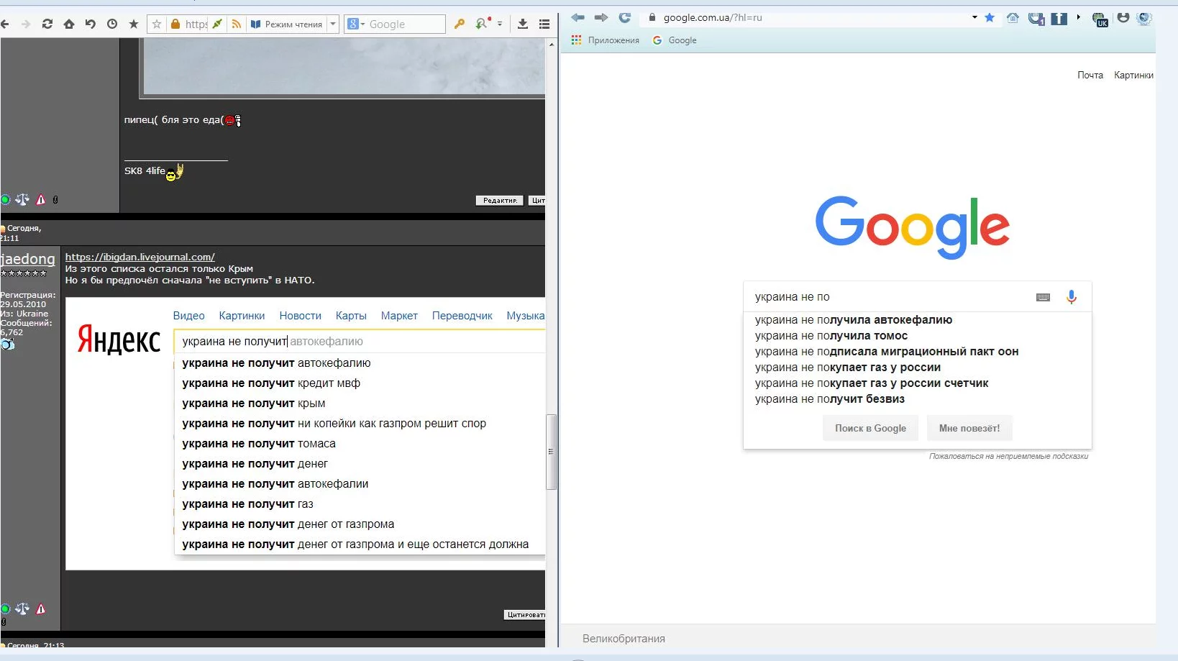Viewport: 1178px width, 661px height.
Task: Report inappropriate suggestions link under Google search
Action: pyautogui.click(x=1008, y=456)
